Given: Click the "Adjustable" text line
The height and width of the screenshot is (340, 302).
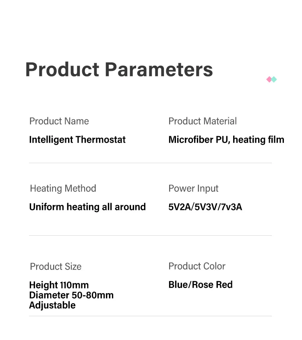Looking at the screenshot, I should click(x=52, y=305).
